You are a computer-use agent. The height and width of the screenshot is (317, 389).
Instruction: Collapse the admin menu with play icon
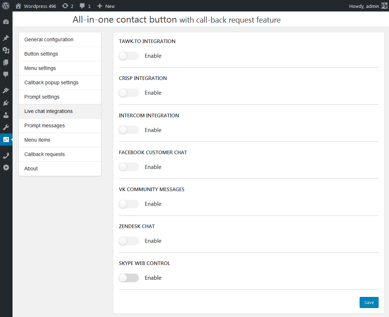coord(6,167)
